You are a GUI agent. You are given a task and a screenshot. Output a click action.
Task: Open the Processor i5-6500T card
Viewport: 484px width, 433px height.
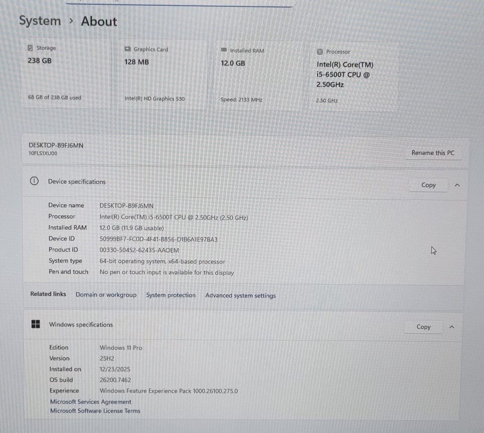pyautogui.click(x=354, y=77)
